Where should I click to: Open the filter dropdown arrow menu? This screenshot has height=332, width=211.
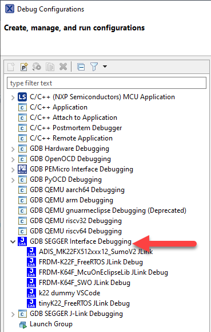(105, 67)
